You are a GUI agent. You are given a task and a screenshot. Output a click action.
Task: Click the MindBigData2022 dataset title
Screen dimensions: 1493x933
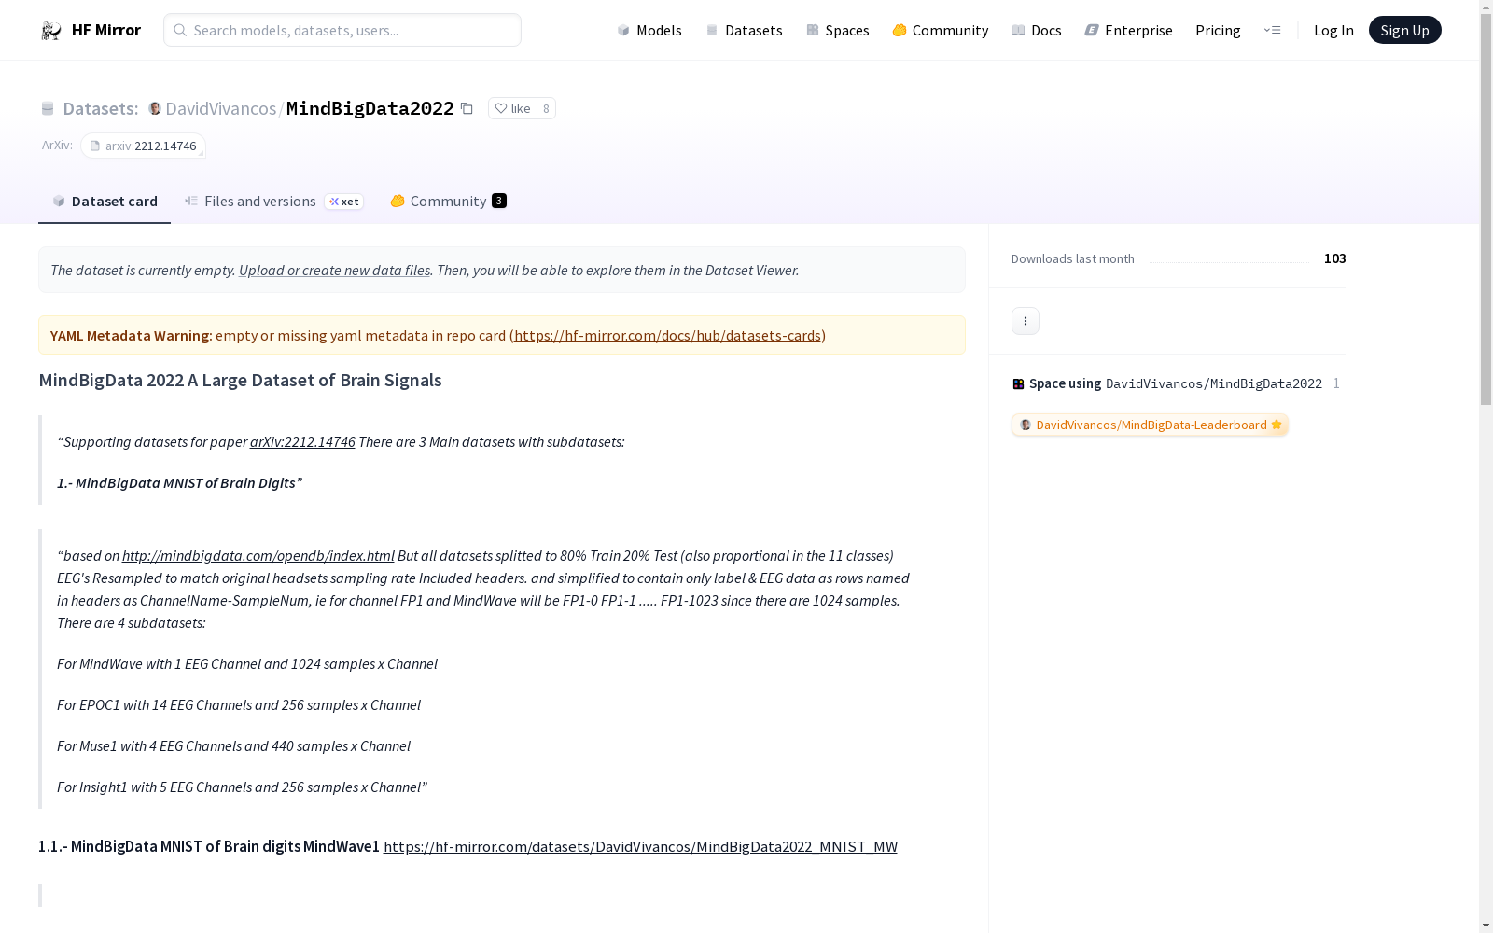click(370, 108)
